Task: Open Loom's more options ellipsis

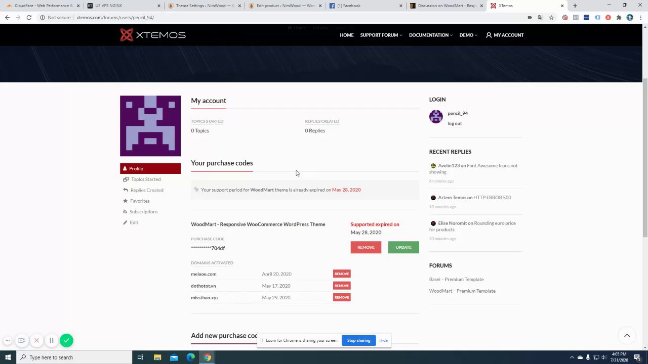Action: pos(7,340)
